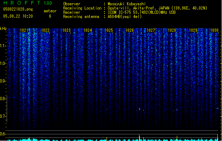
Task: Click the meteor count value 6
Action: click(50, 16)
